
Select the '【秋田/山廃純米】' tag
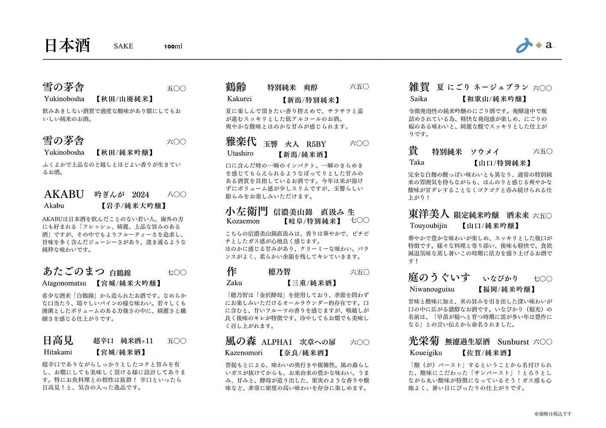124,99
